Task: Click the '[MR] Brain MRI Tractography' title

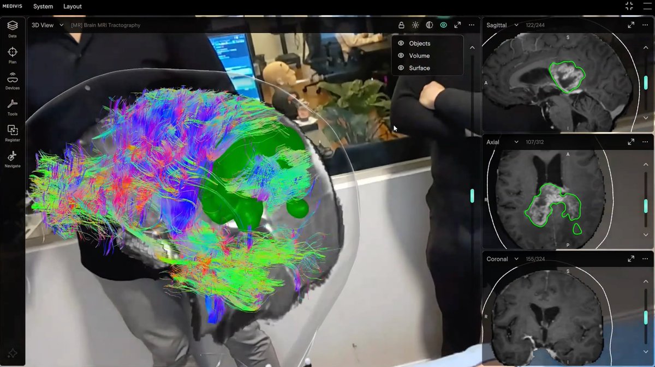Action: pyautogui.click(x=105, y=25)
